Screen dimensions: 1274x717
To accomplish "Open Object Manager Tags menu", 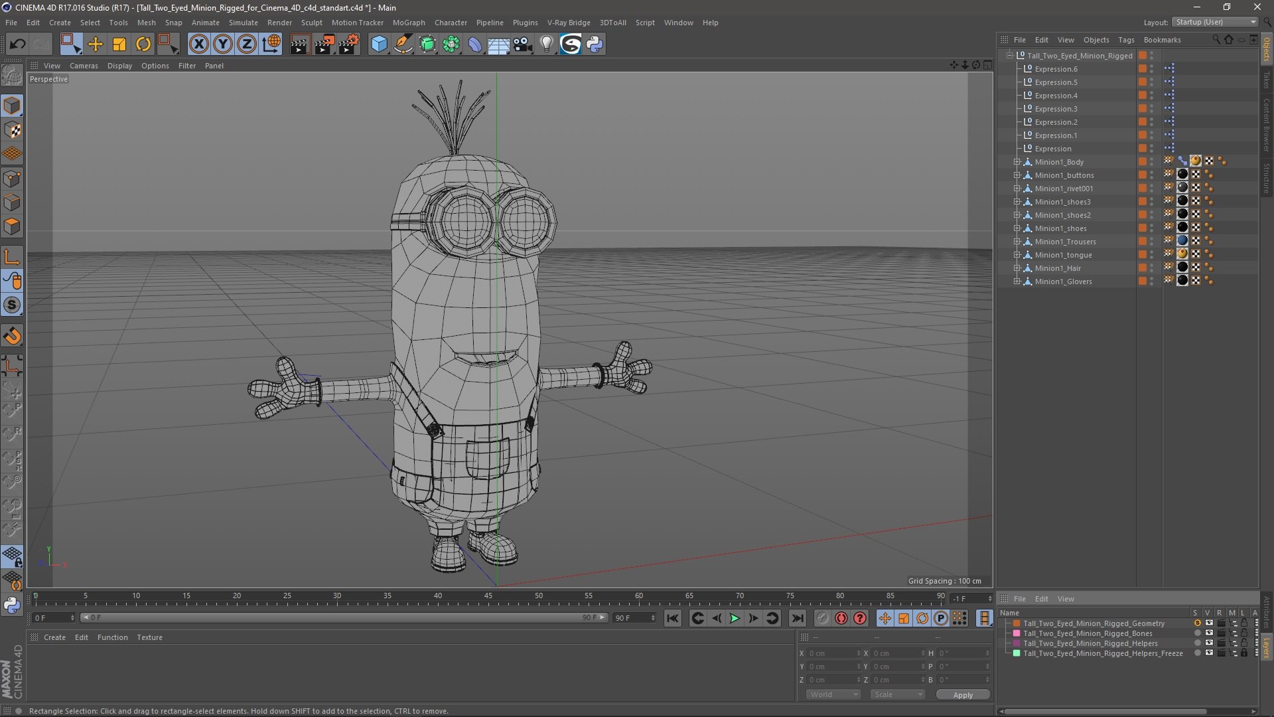I will click(x=1126, y=40).
